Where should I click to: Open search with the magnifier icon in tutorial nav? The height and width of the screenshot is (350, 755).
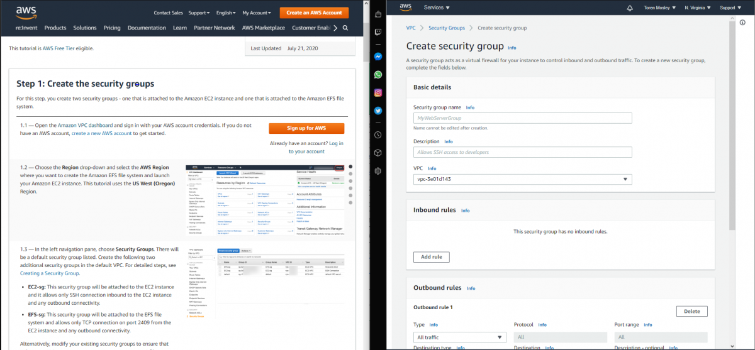coord(345,28)
